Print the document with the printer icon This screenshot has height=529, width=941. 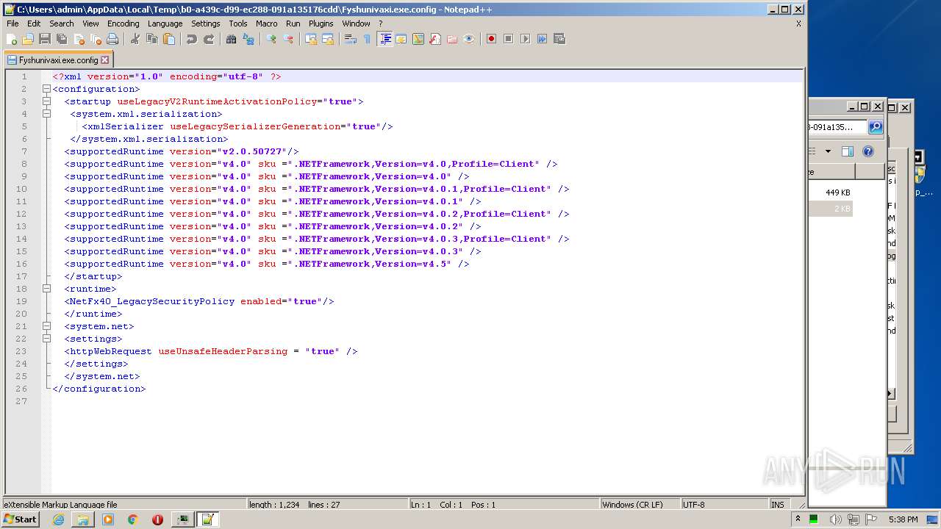(x=112, y=39)
